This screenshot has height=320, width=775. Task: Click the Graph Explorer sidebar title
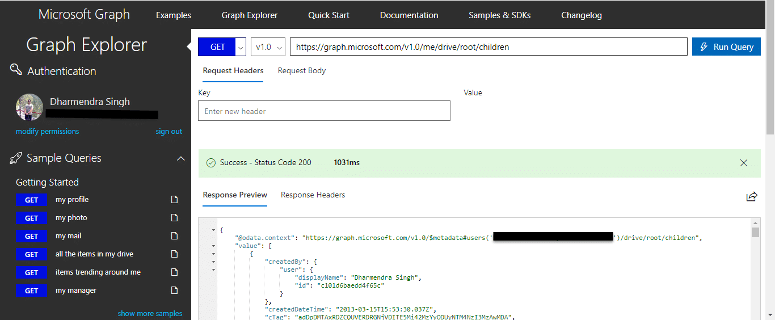87,45
